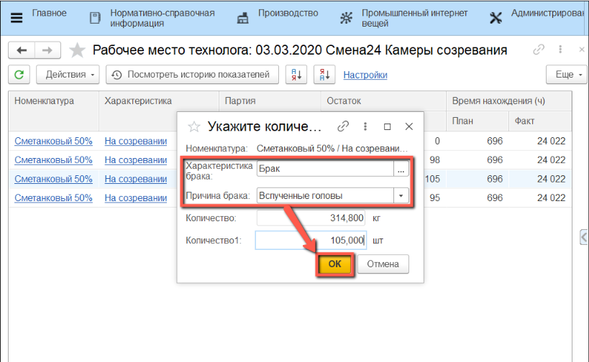Screen dimensions: 589x362
Task: Copy dialog link with chain icon
Action: 343,126
